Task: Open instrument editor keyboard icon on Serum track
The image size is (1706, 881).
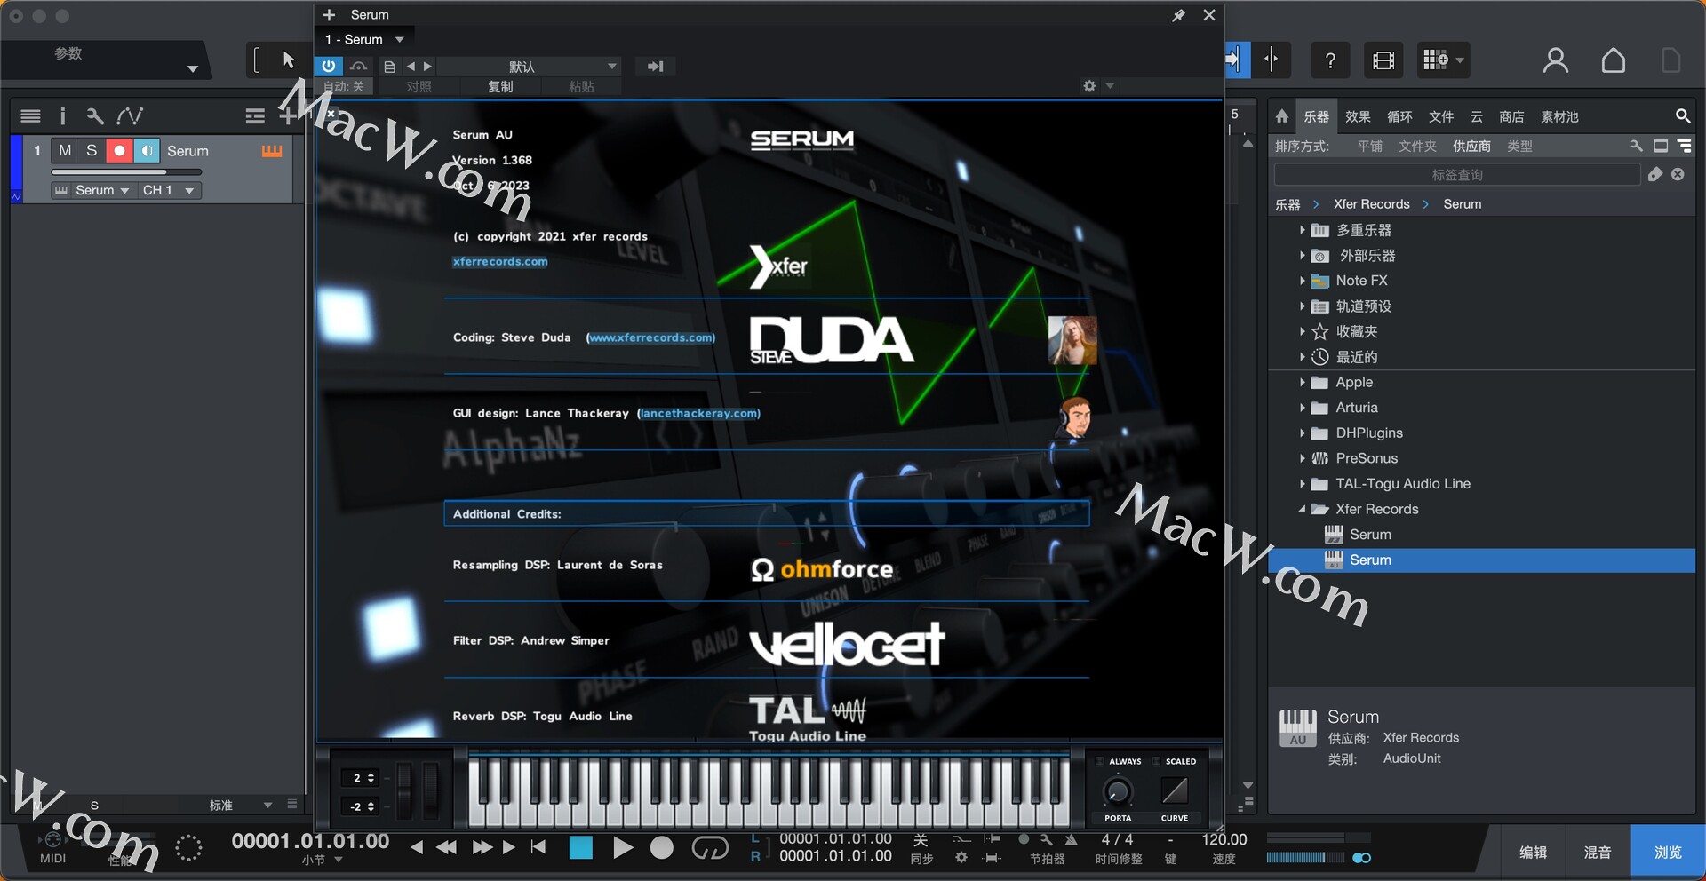Action: pos(272,151)
